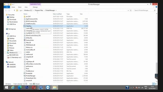Select the AppFramework.DLL file
The image size is (163, 92).
pos(32,19)
